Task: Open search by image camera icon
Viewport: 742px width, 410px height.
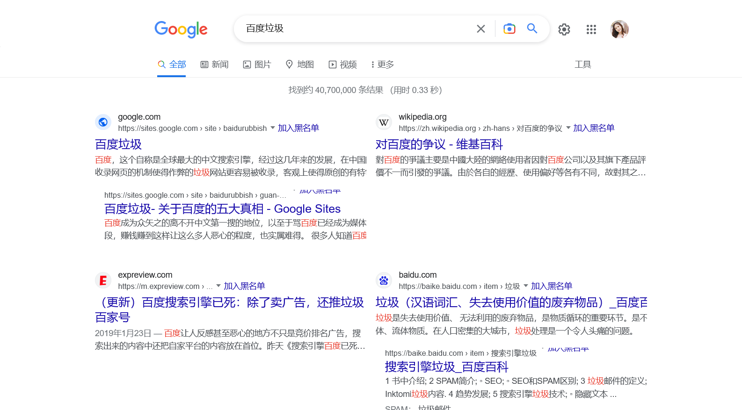Action: coord(509,29)
